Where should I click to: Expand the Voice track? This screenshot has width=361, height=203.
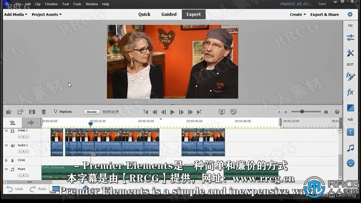(6, 160)
